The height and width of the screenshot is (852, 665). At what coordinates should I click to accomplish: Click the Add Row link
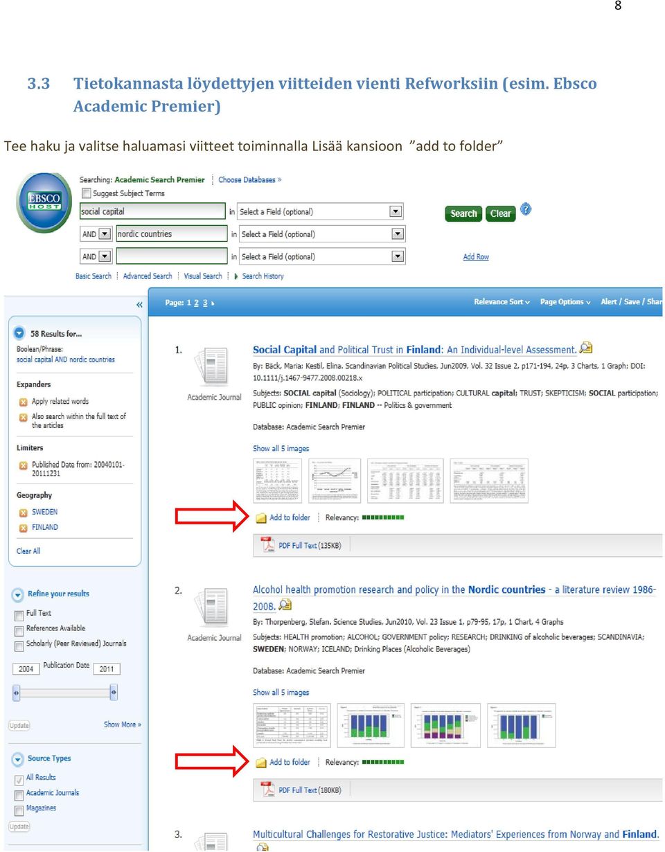pos(476,257)
